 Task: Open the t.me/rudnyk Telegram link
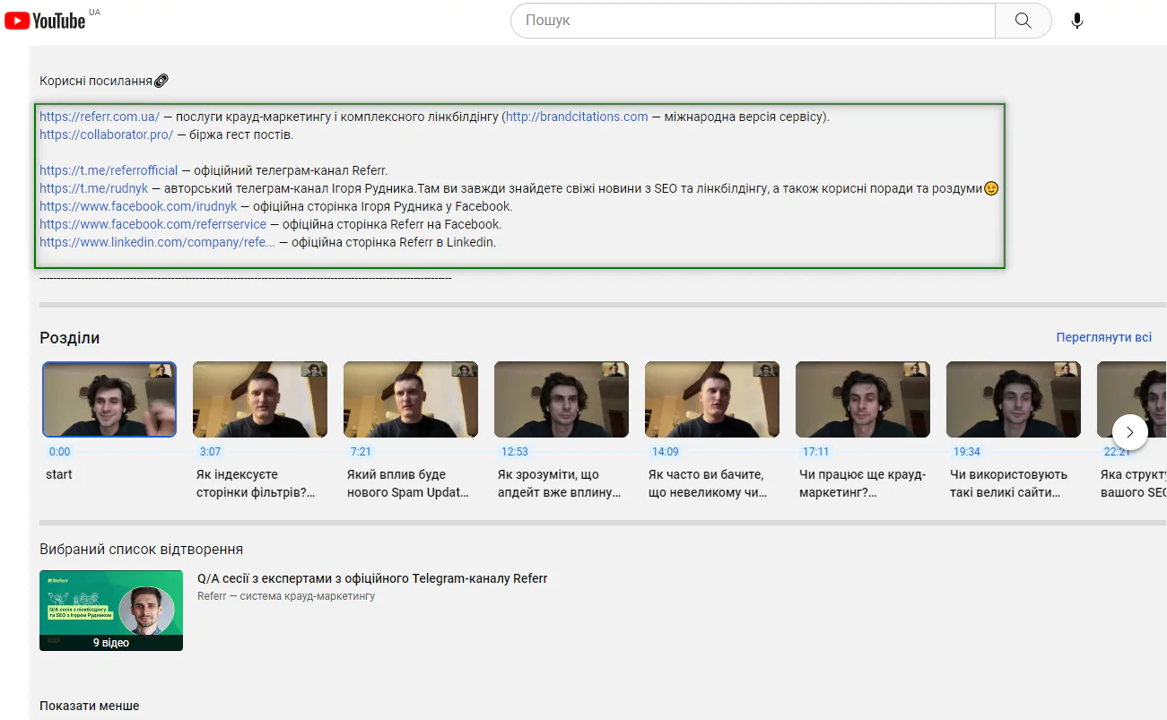(x=93, y=188)
